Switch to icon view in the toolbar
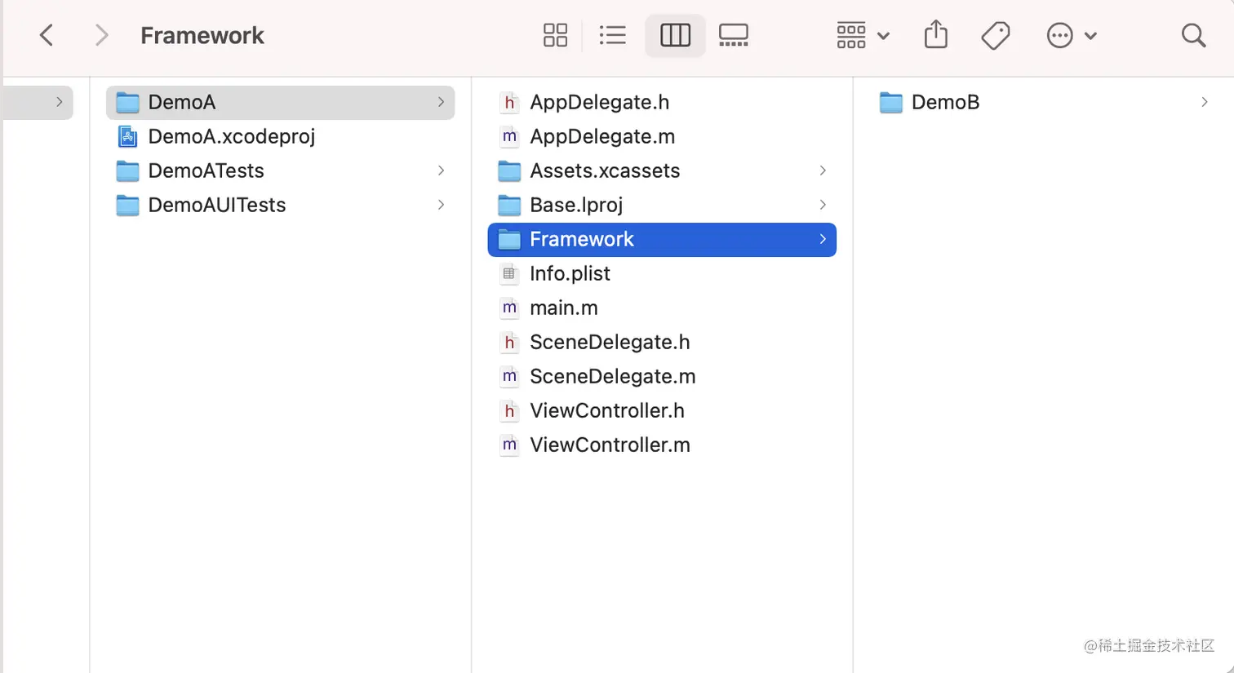This screenshot has width=1234, height=673. pyautogui.click(x=556, y=35)
